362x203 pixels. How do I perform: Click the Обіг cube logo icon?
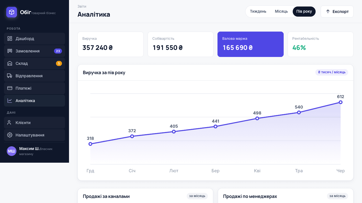pyautogui.click(x=12, y=12)
